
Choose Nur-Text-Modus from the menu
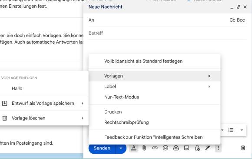[x=154, y=97]
